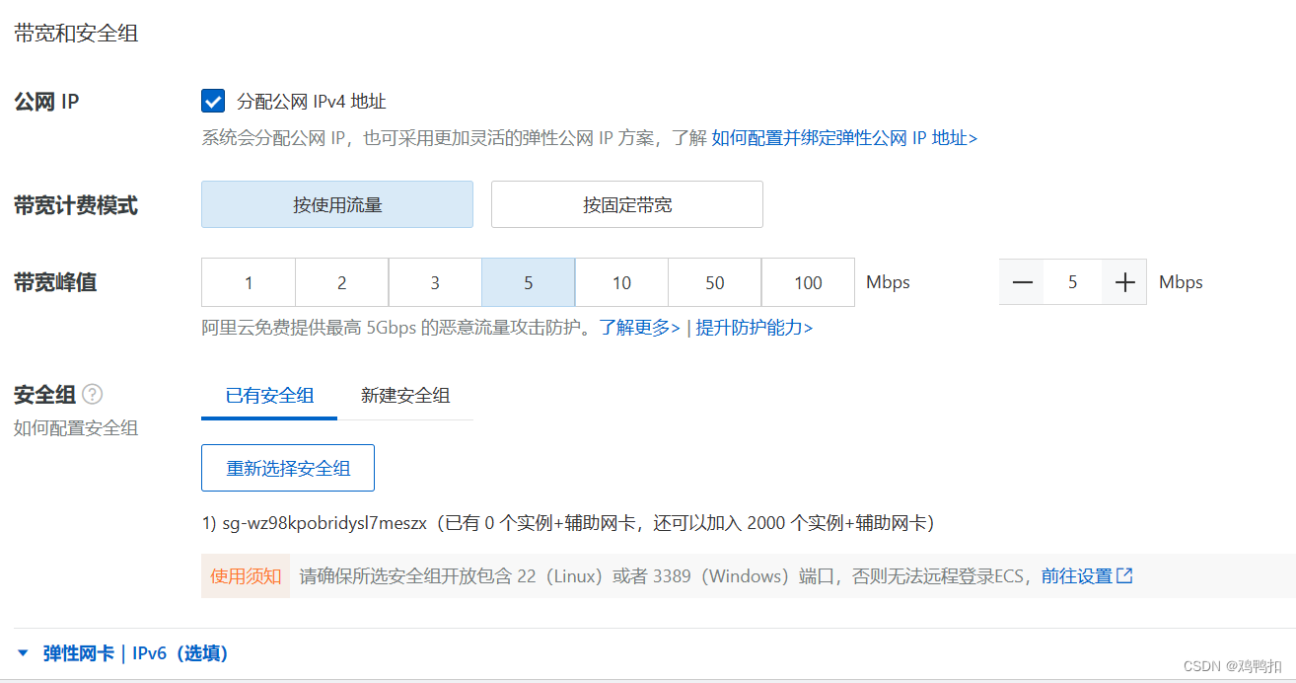Select 按使用流量 billing mode

[337, 204]
